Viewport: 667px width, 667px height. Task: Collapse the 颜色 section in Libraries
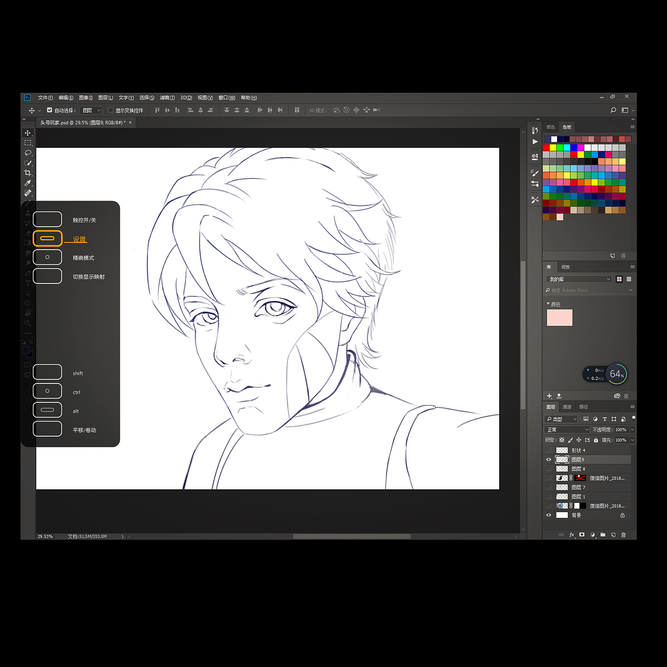click(x=548, y=303)
